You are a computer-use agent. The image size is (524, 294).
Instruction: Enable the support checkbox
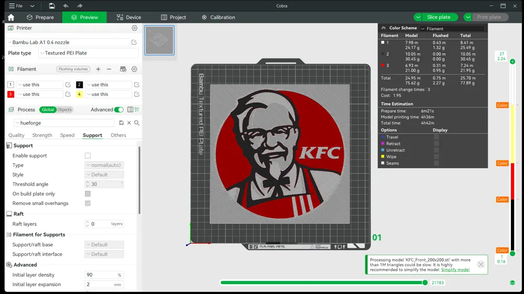(88, 155)
